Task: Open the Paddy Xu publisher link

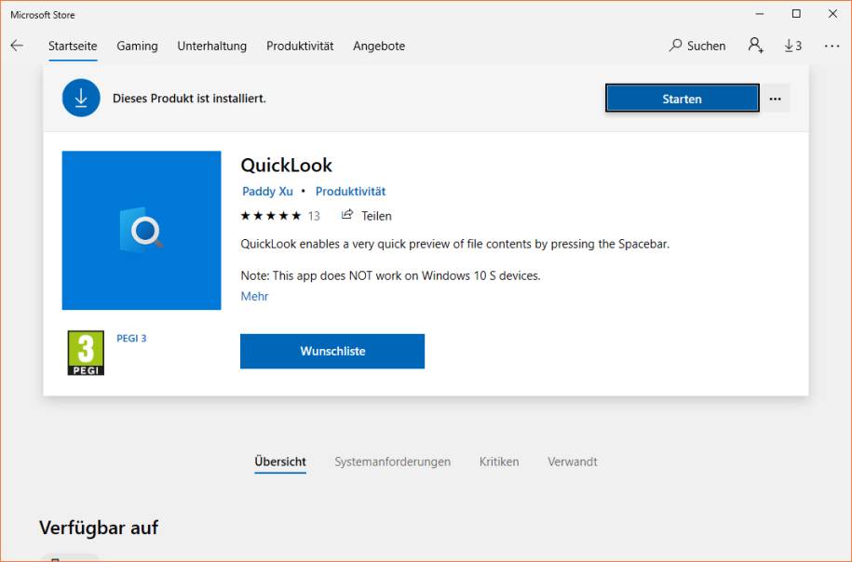Action: [x=267, y=191]
